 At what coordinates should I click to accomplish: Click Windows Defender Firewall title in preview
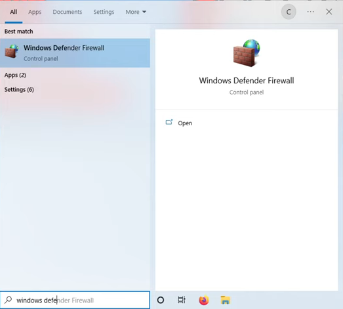click(x=247, y=81)
